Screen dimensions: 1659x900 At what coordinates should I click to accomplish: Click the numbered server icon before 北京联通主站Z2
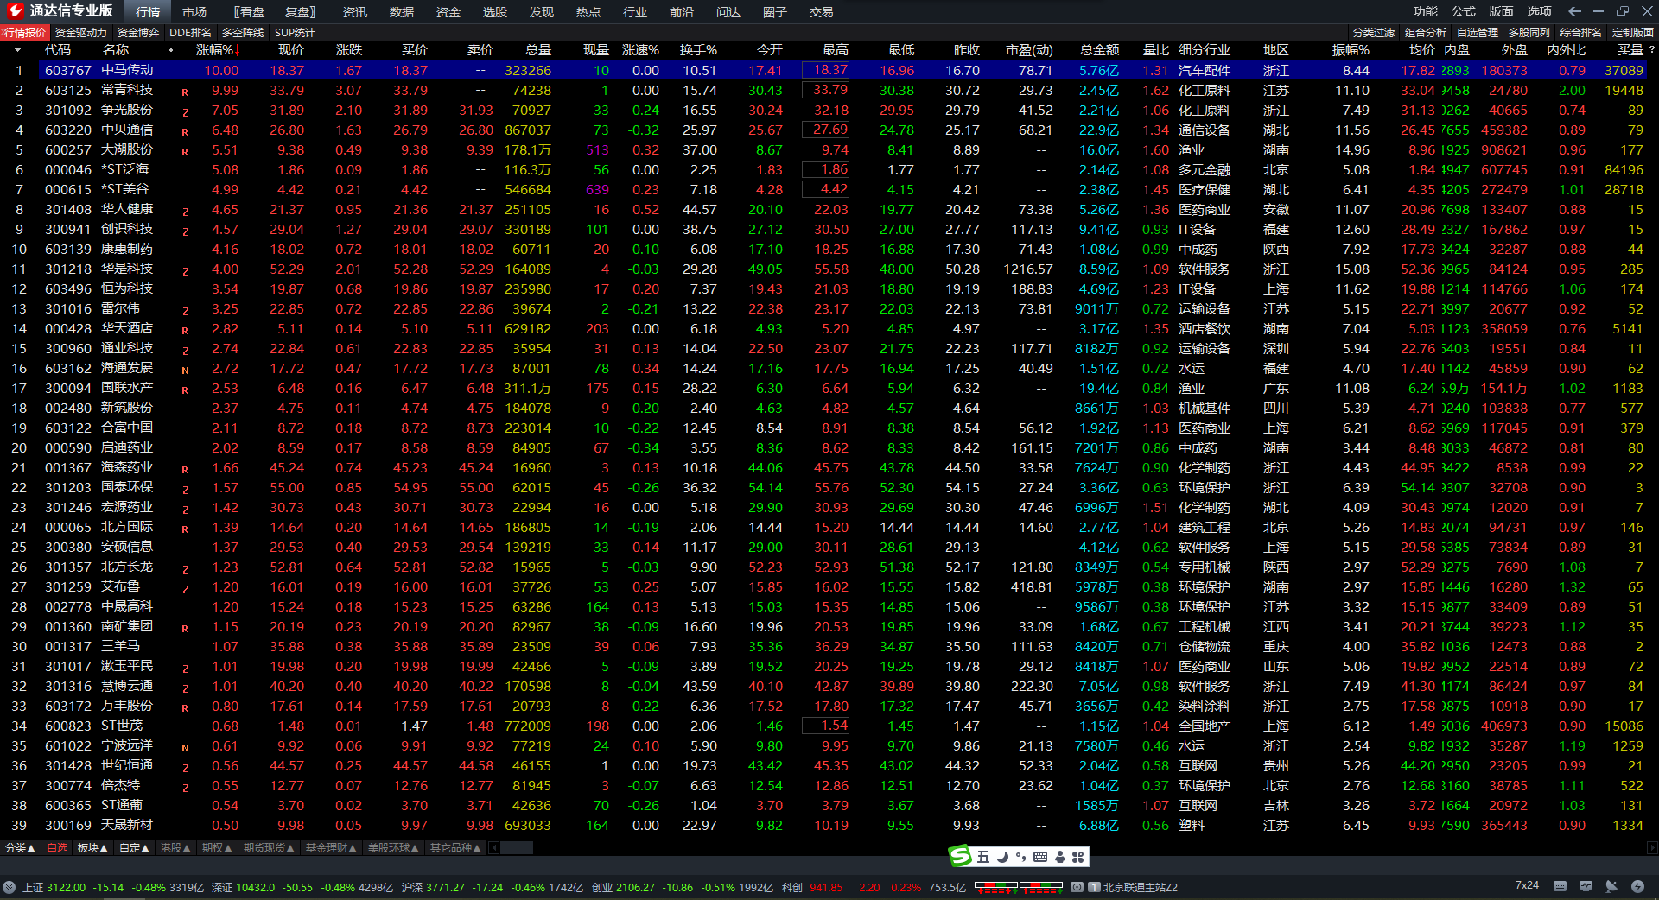1094,887
